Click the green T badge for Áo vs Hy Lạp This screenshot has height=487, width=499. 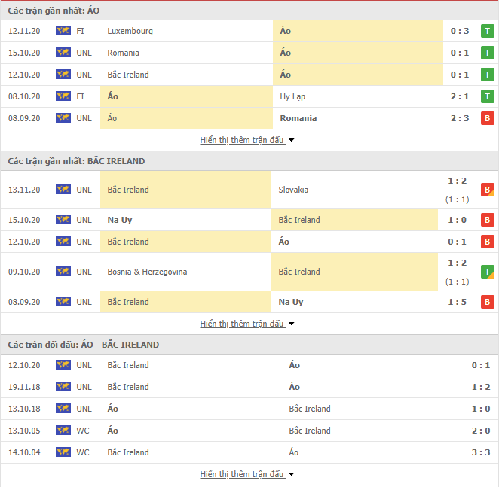[487, 96]
